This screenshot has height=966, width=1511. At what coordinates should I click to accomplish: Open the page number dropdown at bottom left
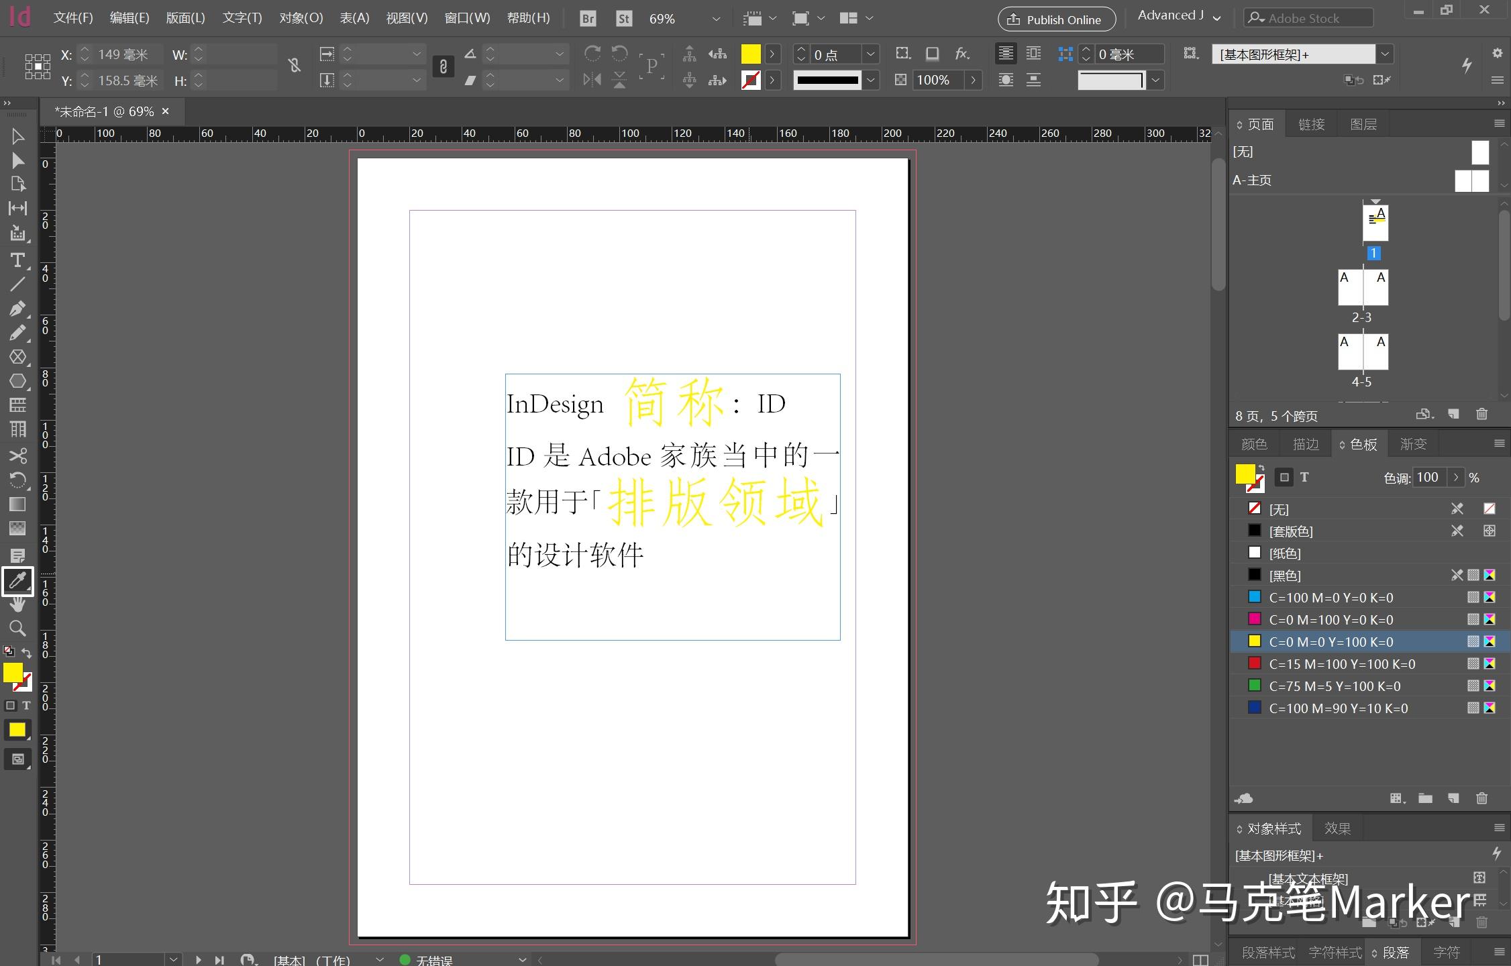174,959
